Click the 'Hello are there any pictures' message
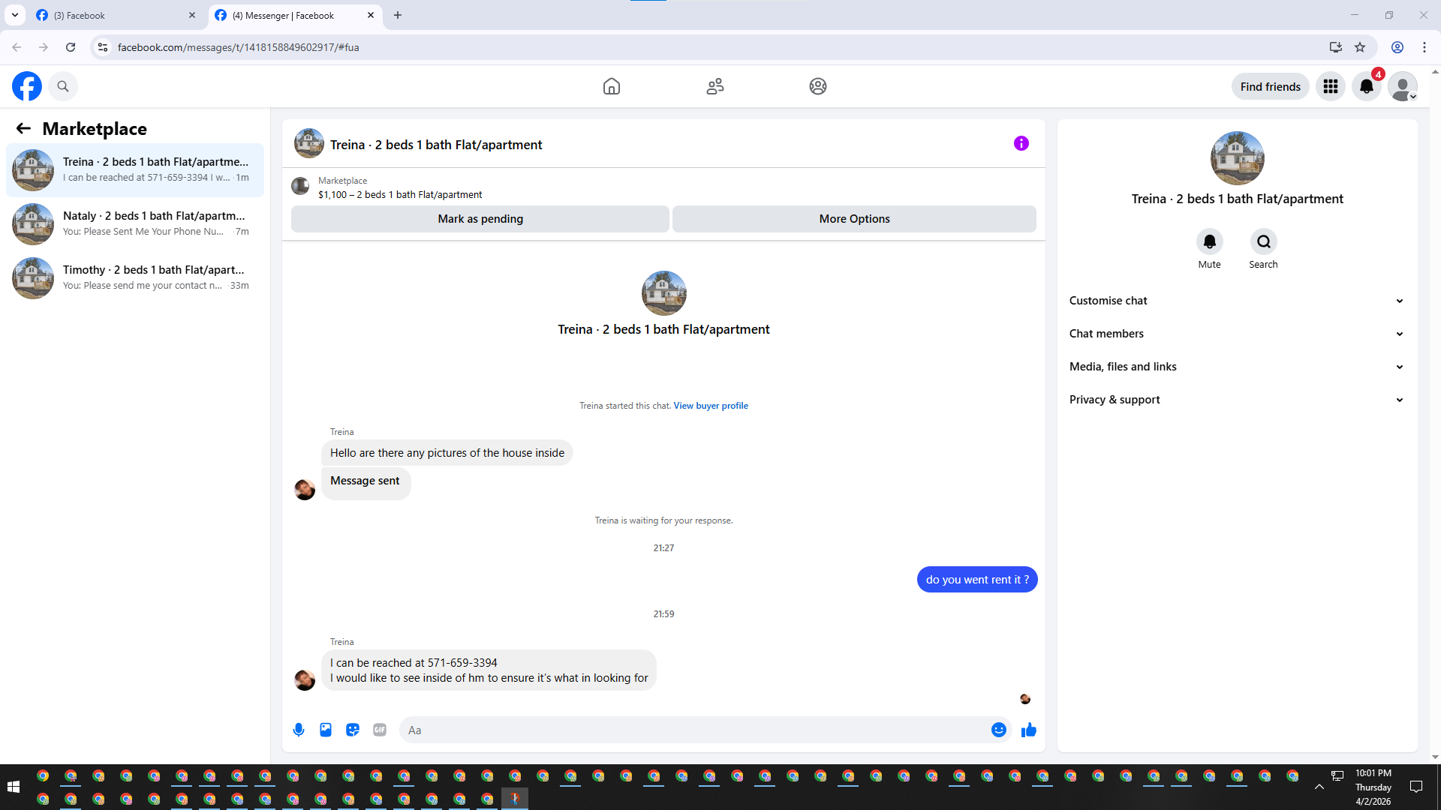The height and width of the screenshot is (810, 1441). click(x=447, y=453)
